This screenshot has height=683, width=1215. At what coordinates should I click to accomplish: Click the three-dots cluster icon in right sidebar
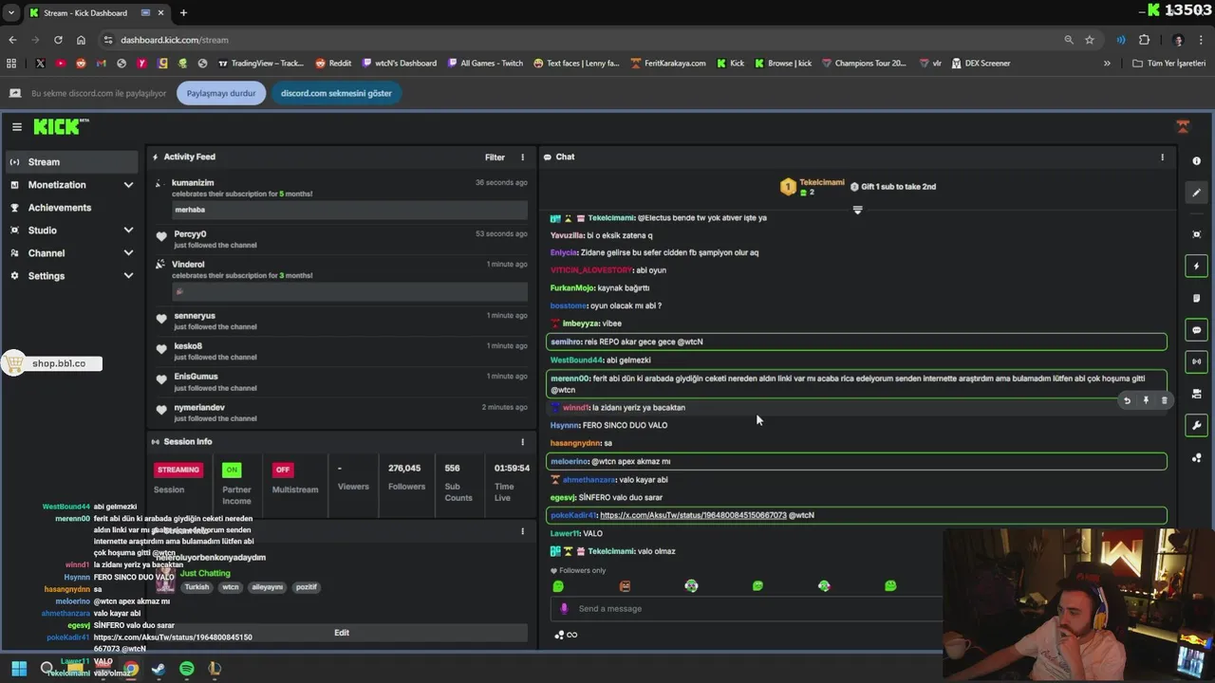click(1196, 457)
